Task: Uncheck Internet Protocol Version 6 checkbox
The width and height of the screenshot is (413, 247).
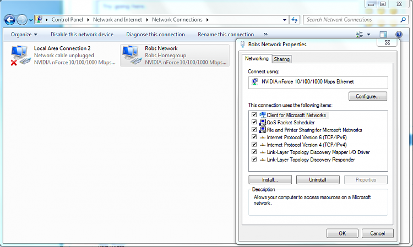Action: [x=254, y=137]
